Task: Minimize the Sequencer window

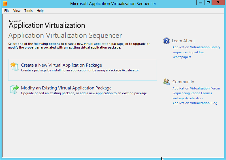Action: pos(200,3)
